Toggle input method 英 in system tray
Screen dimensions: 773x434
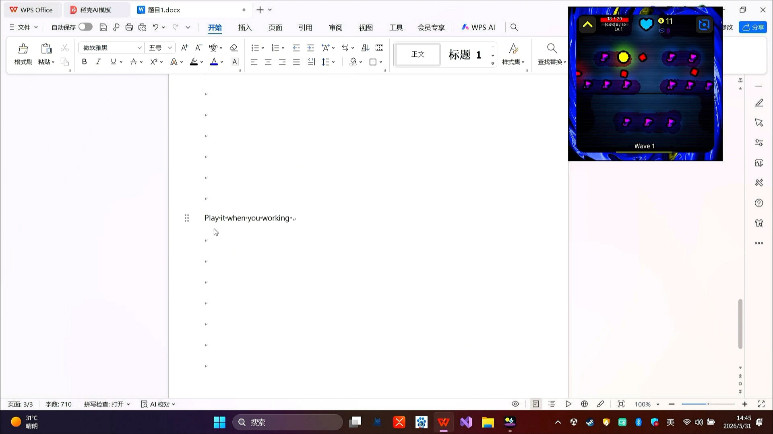(x=670, y=422)
